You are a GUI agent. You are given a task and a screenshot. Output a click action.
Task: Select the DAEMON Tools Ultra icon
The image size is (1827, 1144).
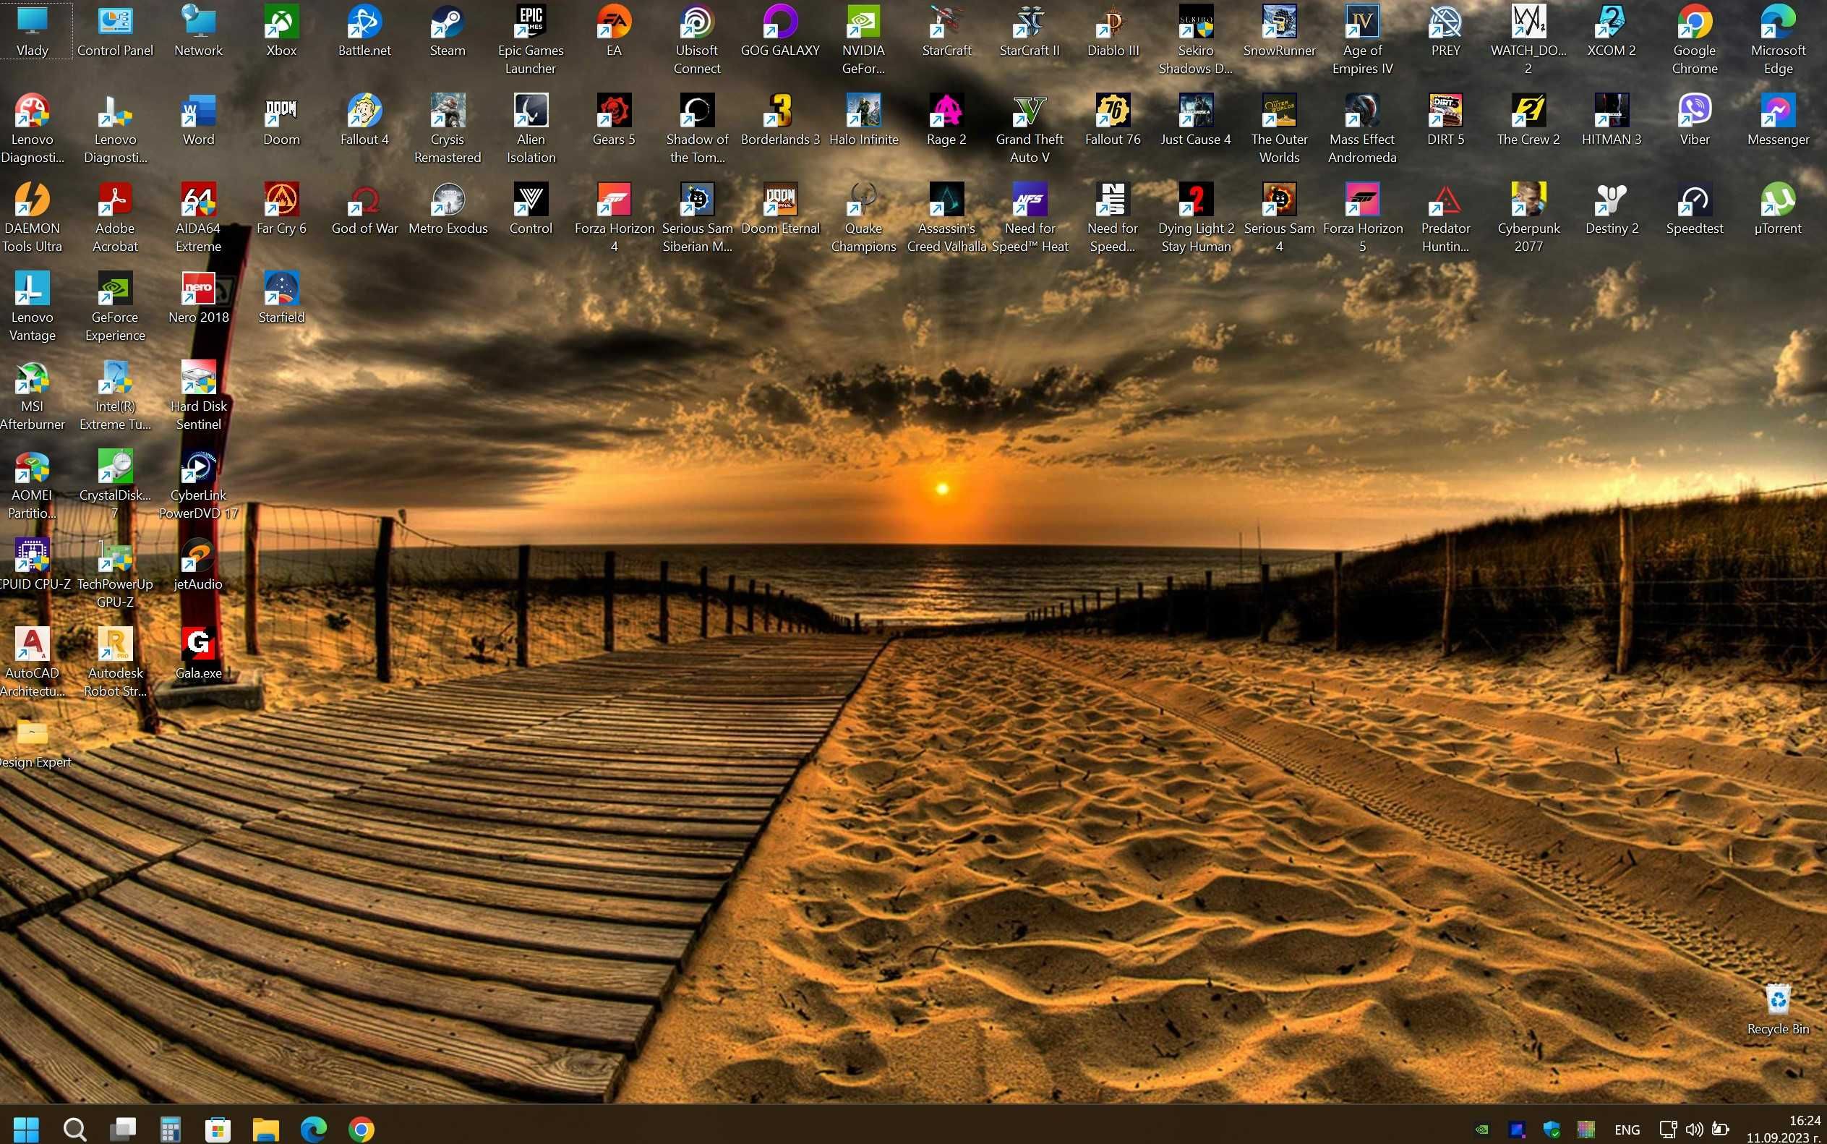pyautogui.click(x=32, y=217)
